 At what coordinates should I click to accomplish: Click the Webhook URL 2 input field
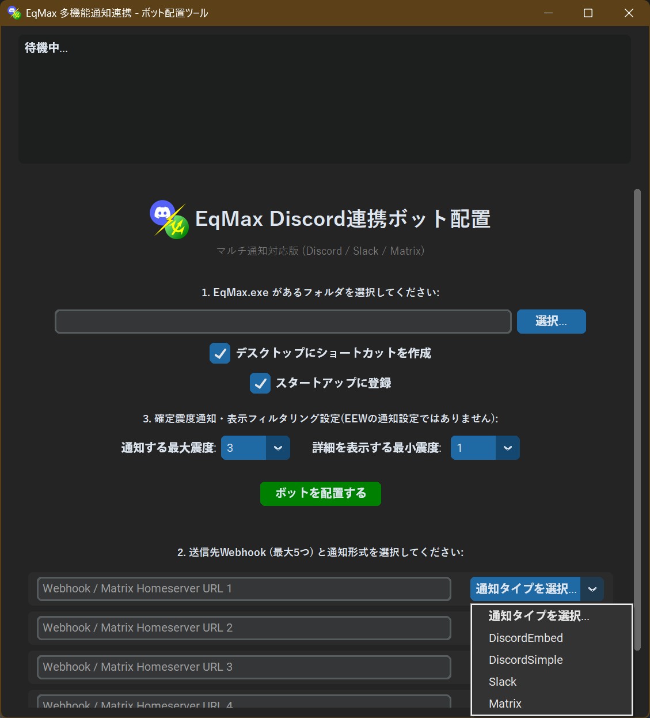pos(243,628)
